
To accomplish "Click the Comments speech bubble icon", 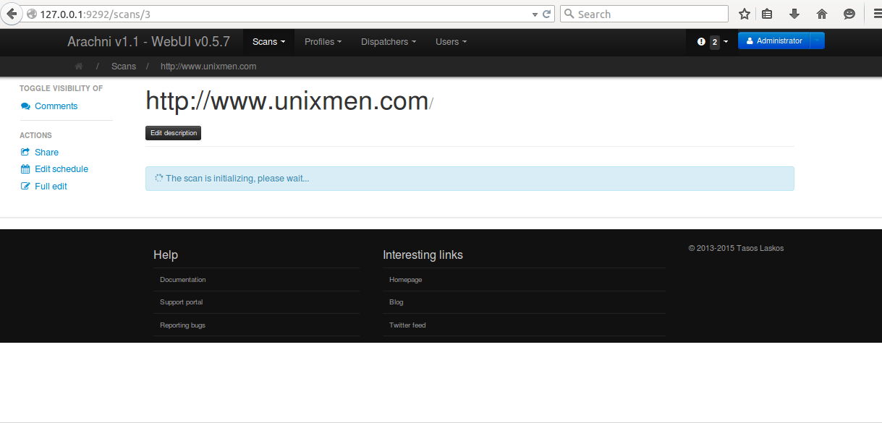I will pyautogui.click(x=26, y=106).
